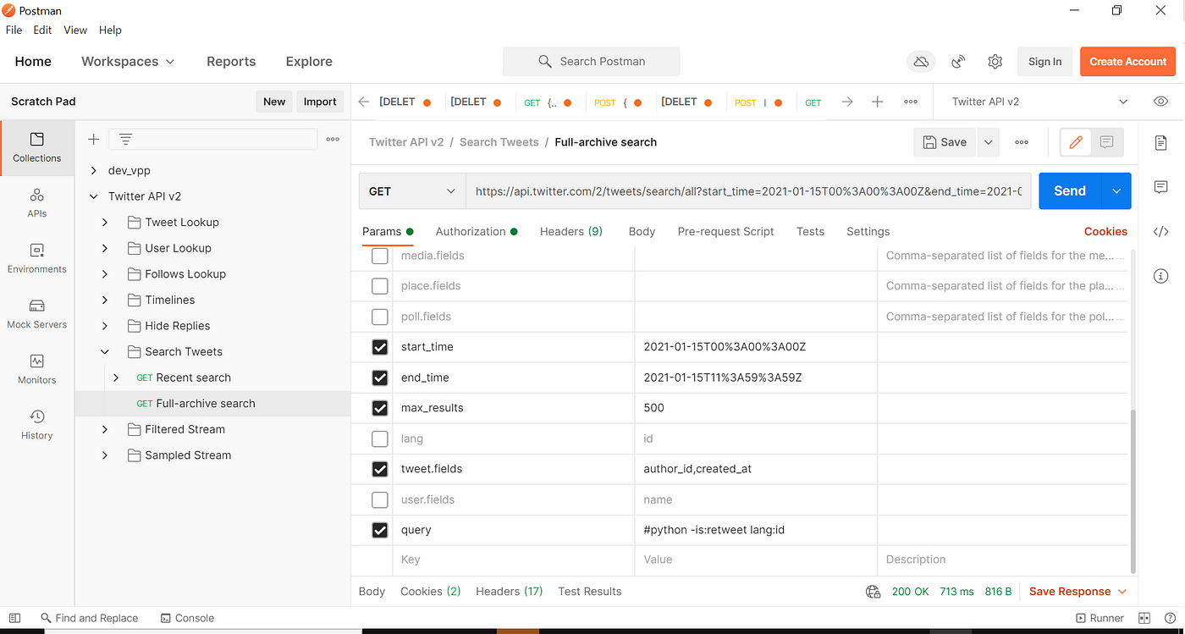Click the Import button

coord(320,102)
